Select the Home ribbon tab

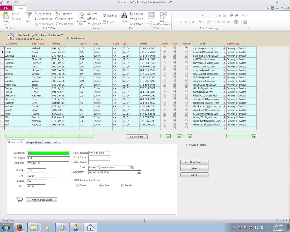(20, 8)
